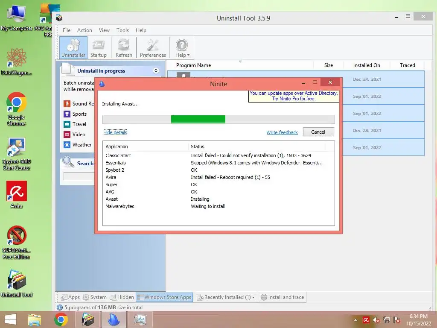Image resolution: width=437 pixels, height=328 pixels.
Task: Open the taskbar clock showing 6:34 PM
Action: (x=418, y=320)
